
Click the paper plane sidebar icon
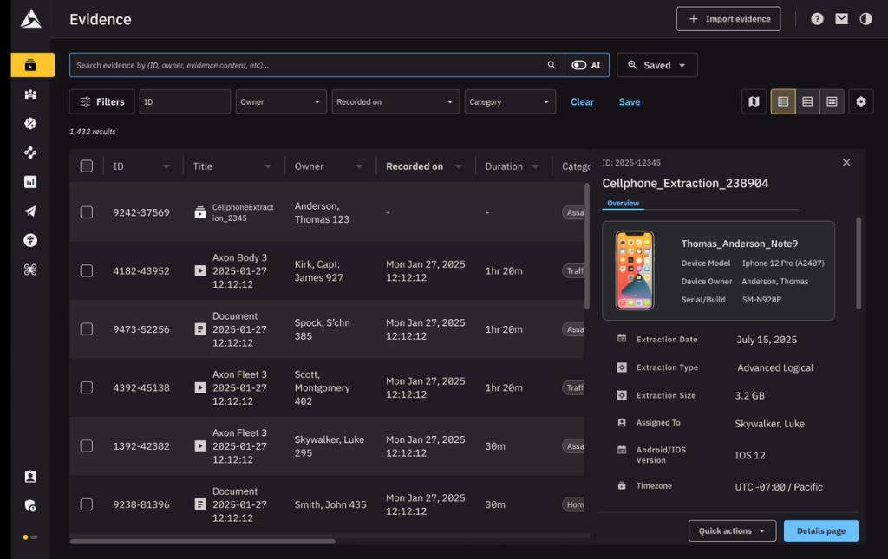[30, 211]
